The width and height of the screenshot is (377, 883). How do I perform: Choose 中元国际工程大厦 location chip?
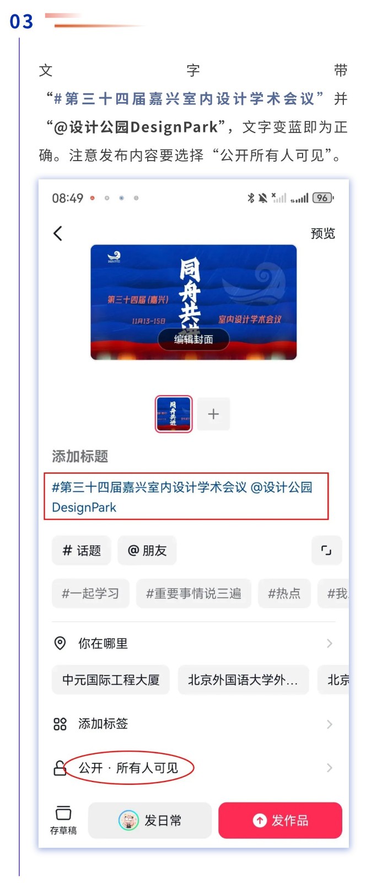point(111,680)
